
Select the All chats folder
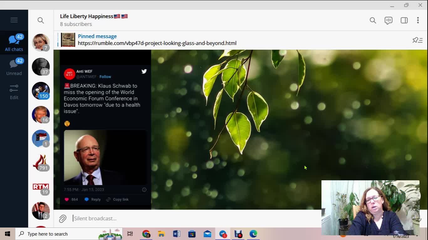pyautogui.click(x=14, y=43)
